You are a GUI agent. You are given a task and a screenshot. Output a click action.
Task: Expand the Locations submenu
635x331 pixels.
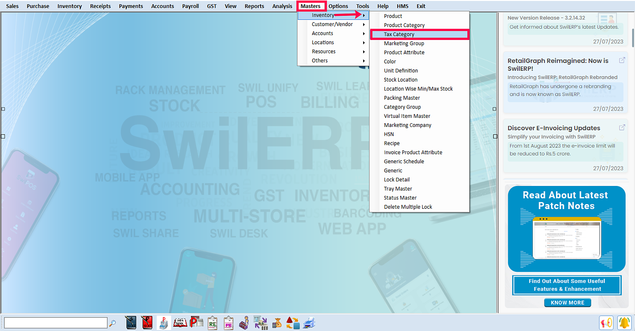pos(323,43)
